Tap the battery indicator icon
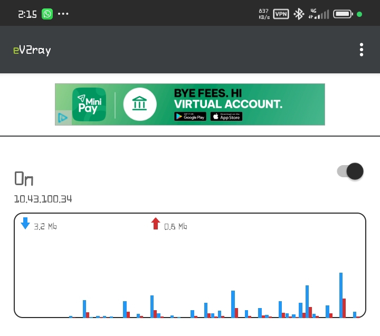 (343, 14)
